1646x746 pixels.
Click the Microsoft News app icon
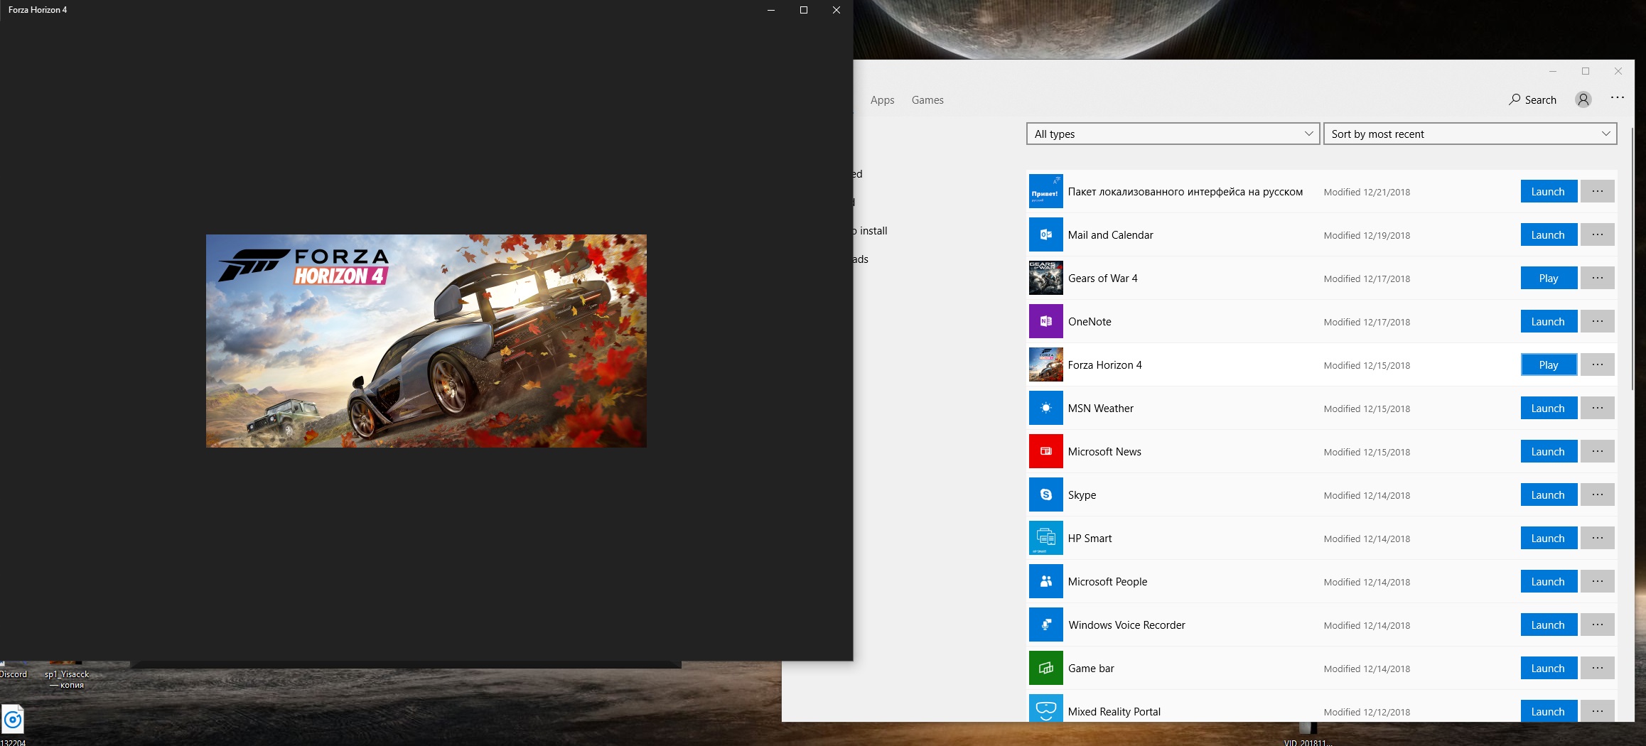coord(1045,452)
